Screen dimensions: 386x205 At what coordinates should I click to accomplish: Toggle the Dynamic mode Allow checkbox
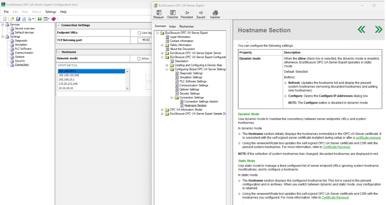pos(139,59)
